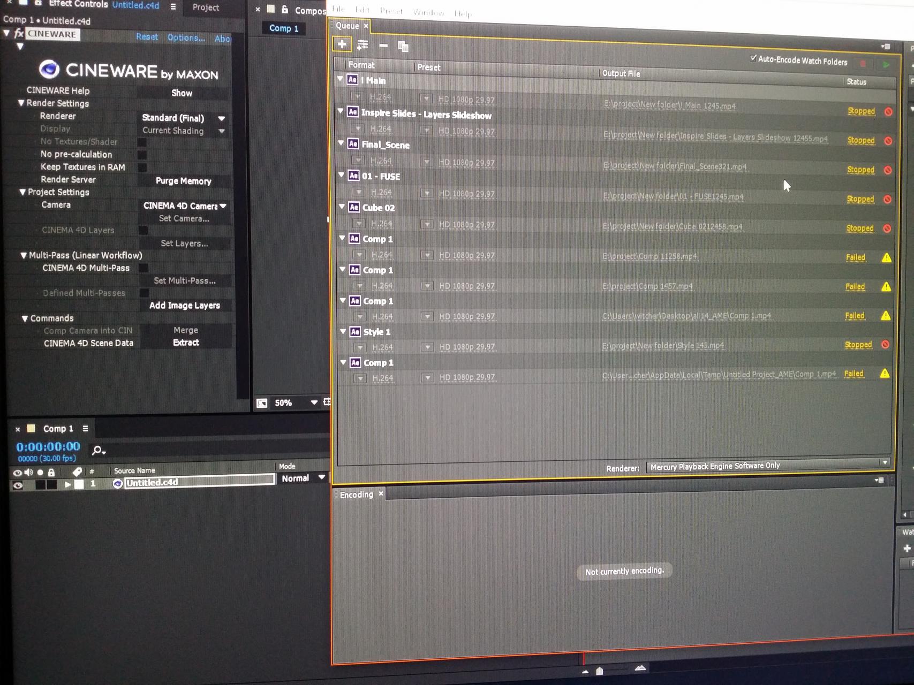Screen dimensions: 914x685
Task: Click the Queue panel options menu icon
Action: pyautogui.click(x=886, y=47)
